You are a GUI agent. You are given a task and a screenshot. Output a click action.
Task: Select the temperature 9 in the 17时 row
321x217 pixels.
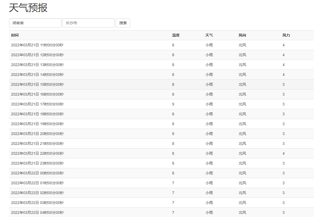173,104
